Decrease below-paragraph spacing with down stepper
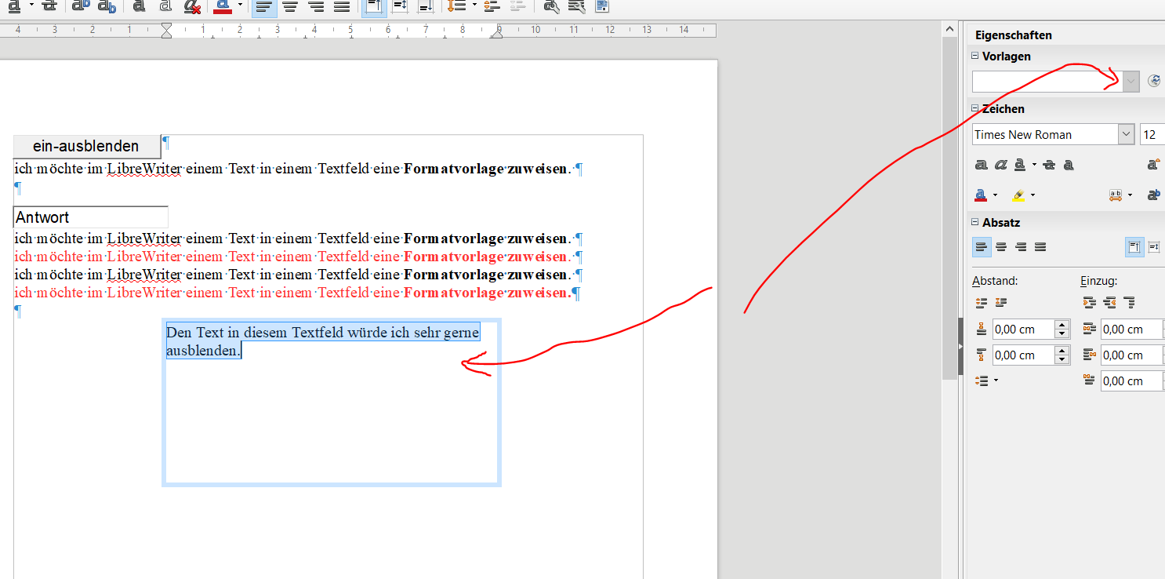Screen dimensions: 1165x579 coord(1062,360)
